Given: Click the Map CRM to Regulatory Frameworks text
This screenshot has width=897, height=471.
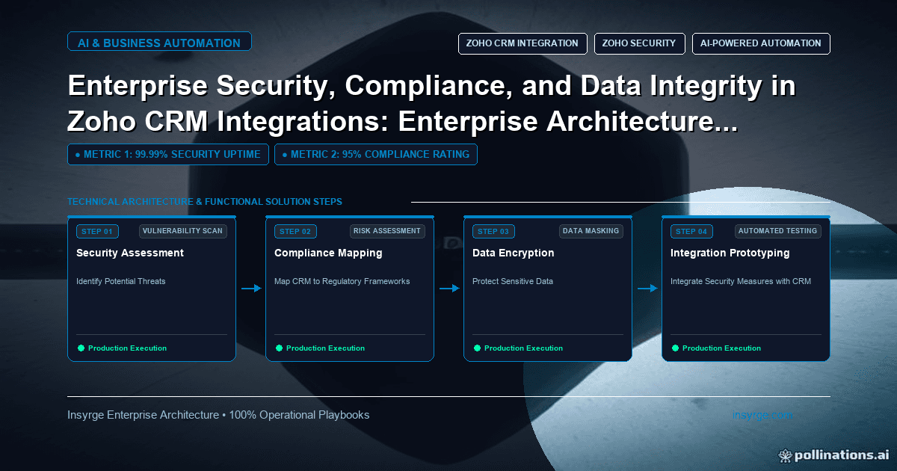Looking at the screenshot, I should point(342,282).
